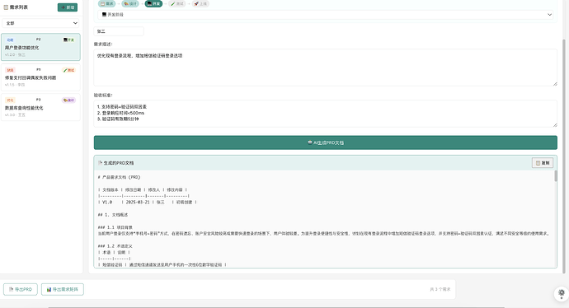Click the 导出PRD export button
569x308 pixels.
click(x=21, y=289)
